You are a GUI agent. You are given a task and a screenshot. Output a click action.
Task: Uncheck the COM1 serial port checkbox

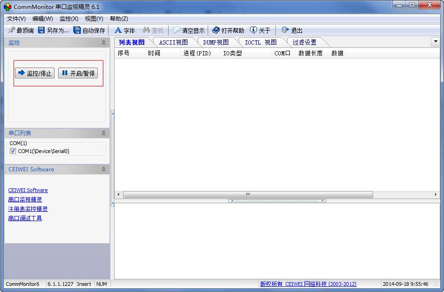(13, 151)
